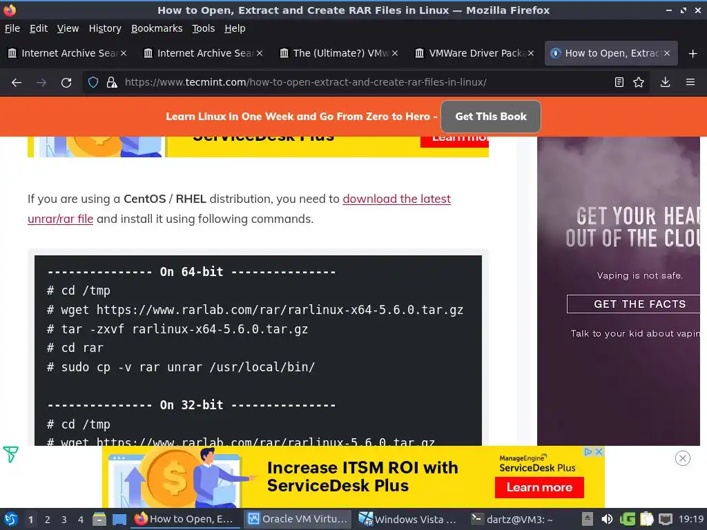
Task: Click the Firefox logo in title bar
Action: pos(10,10)
